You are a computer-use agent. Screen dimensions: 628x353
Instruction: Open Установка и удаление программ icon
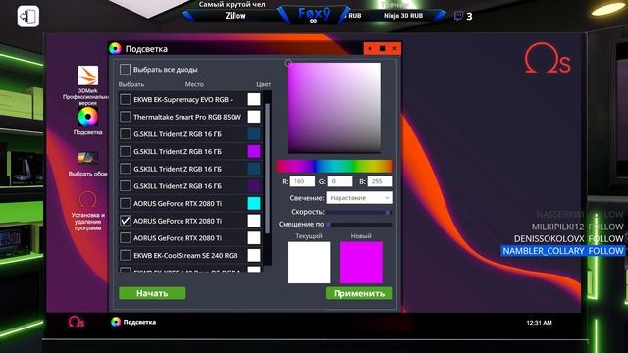tap(87, 199)
